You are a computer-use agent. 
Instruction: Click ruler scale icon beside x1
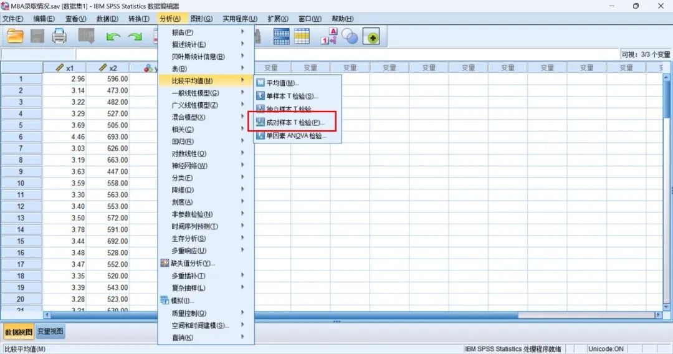coord(60,67)
